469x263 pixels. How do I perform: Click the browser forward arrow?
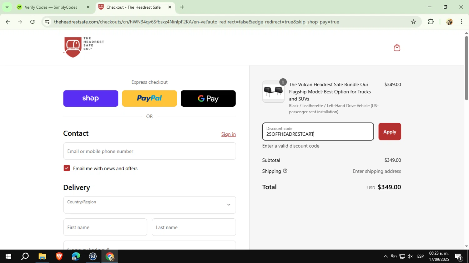coord(20,22)
